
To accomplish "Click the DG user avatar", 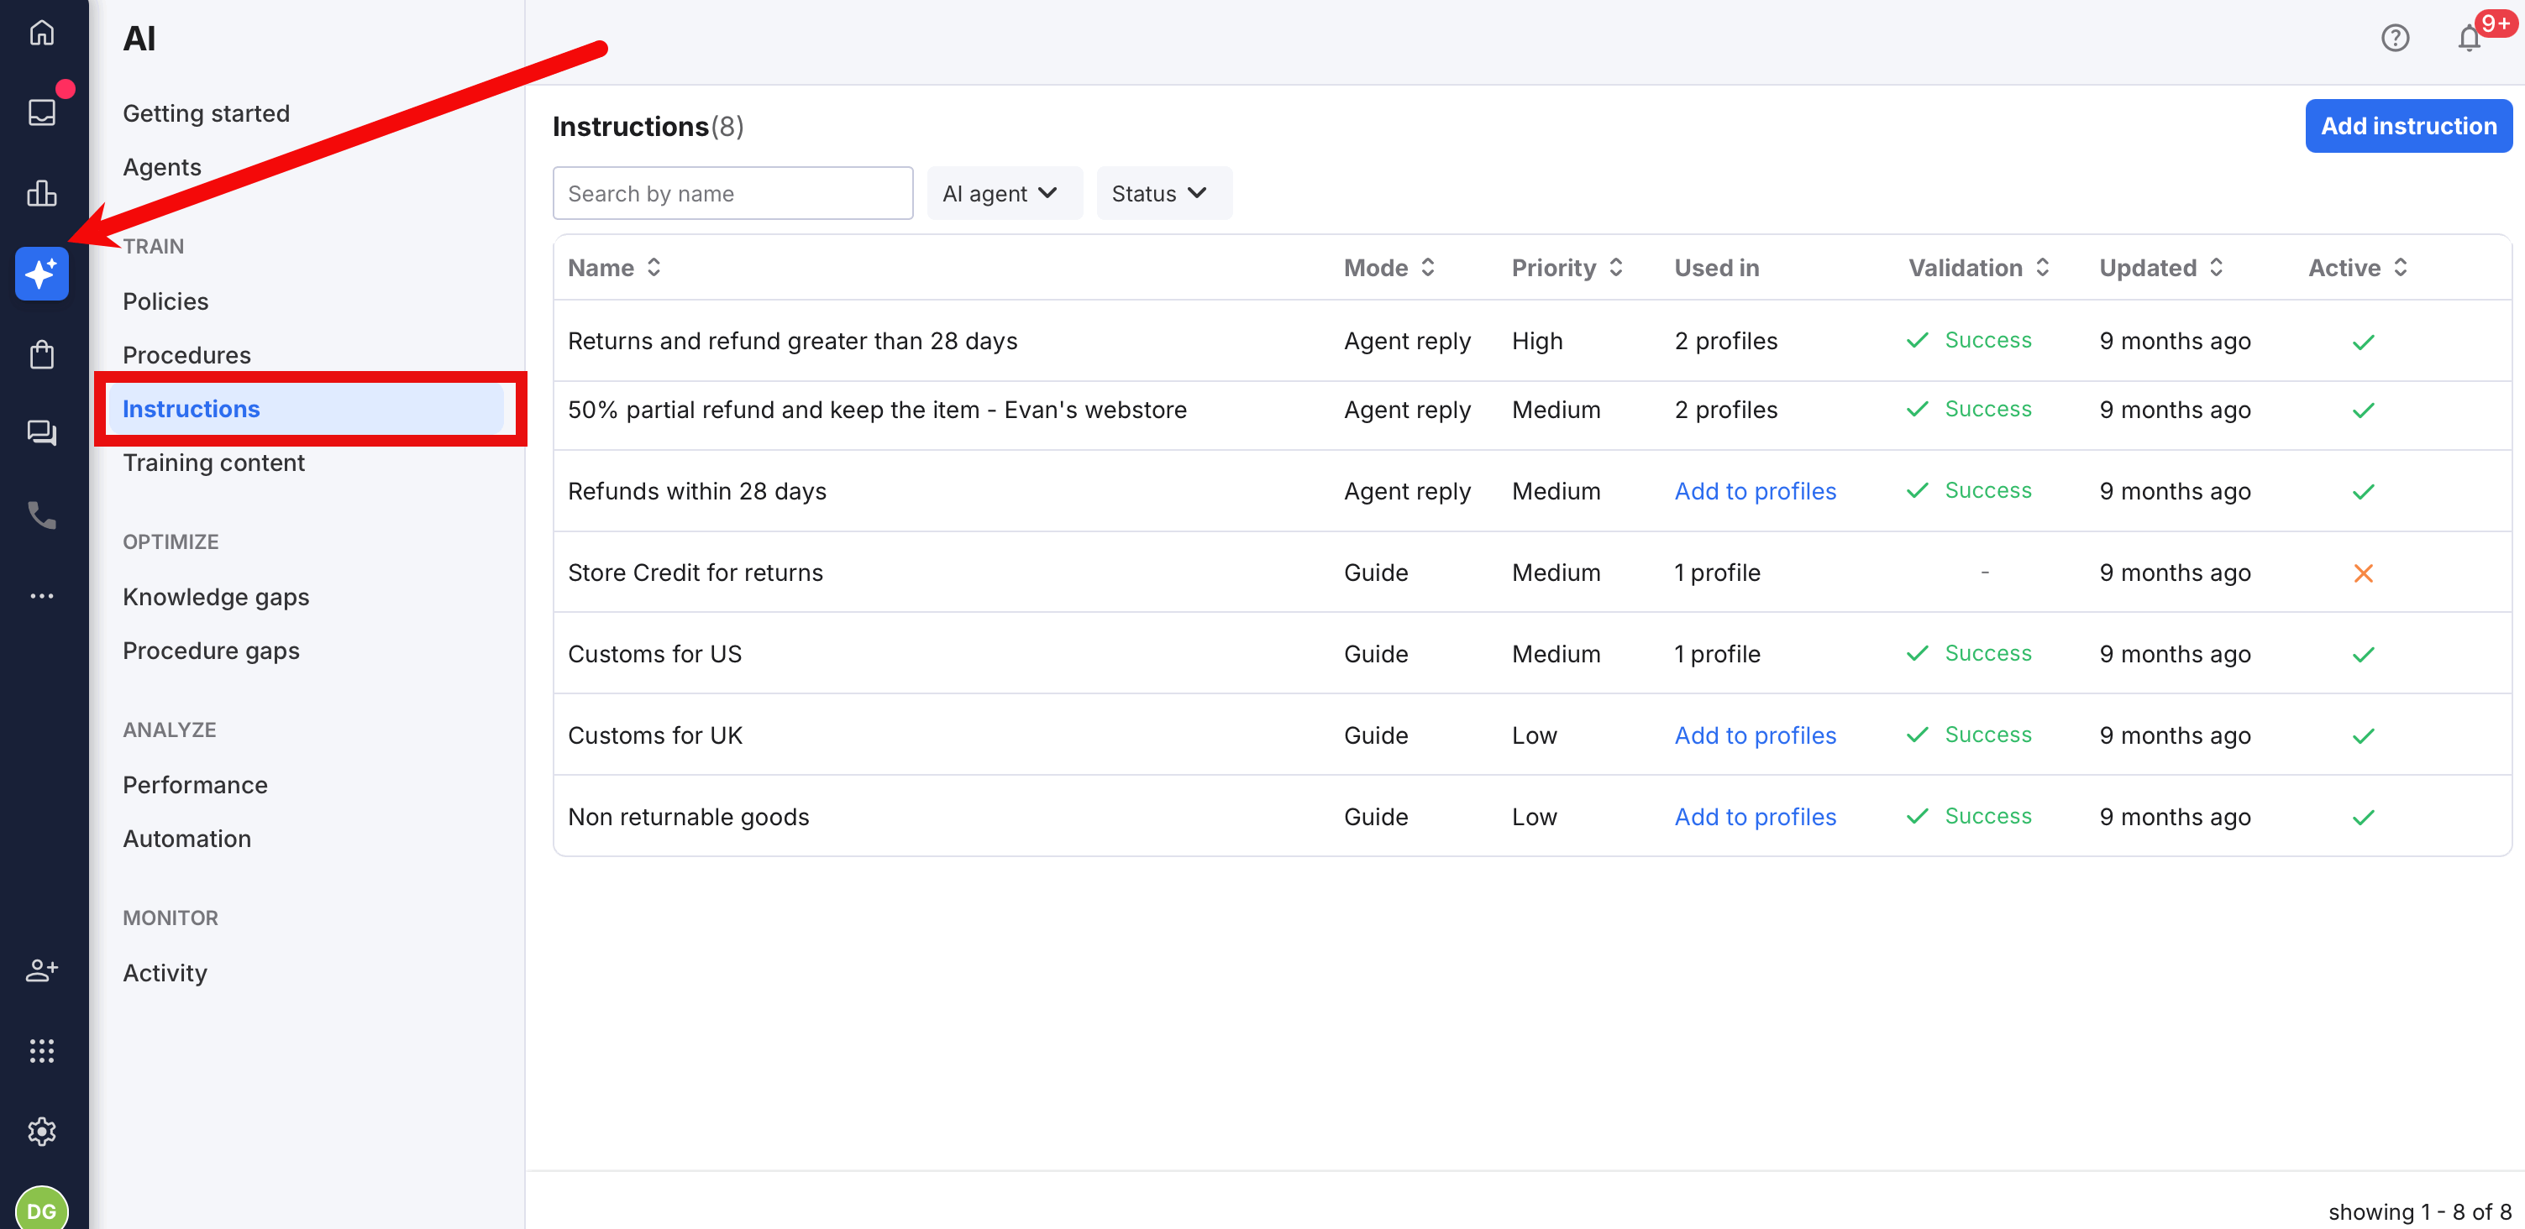I will coord(41,1209).
